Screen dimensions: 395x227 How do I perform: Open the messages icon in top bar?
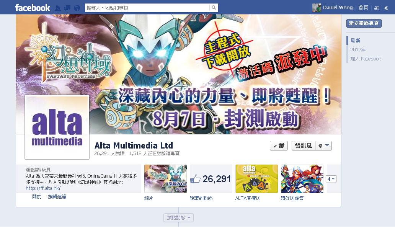pos(67,8)
